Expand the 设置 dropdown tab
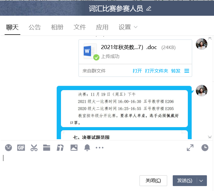 (x=128, y=27)
